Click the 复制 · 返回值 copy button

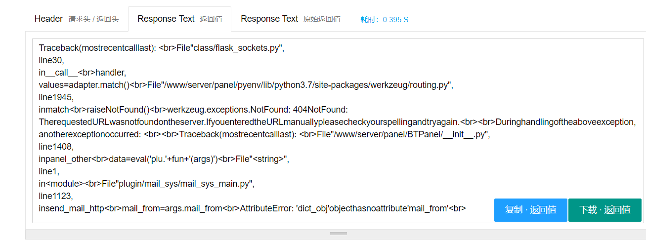click(530, 210)
